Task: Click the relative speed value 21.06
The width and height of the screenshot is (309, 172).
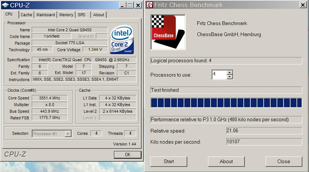Action: click(x=264, y=131)
